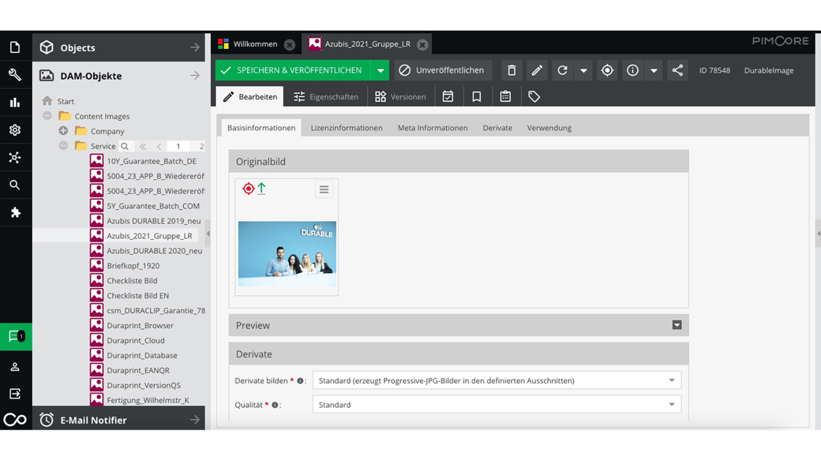Collapse the Content Images folder
Viewport: 821px width, 461px height.
47,116
